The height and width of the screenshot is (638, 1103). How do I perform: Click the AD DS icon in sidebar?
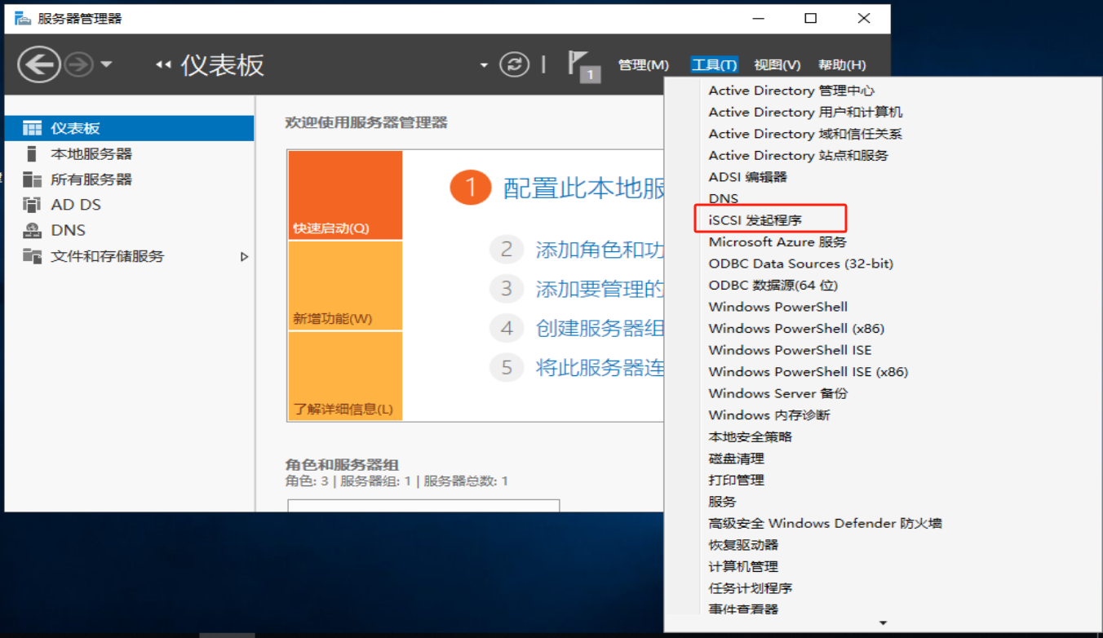pyautogui.click(x=32, y=205)
